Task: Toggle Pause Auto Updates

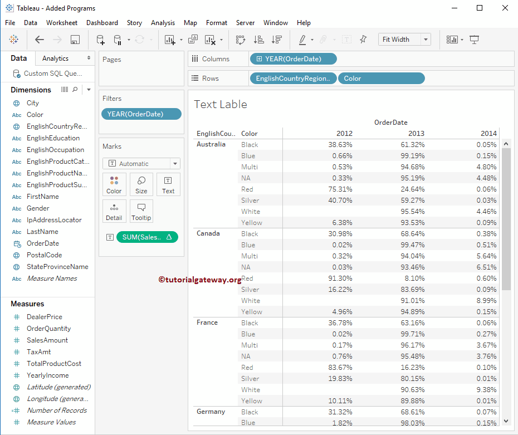Action: coord(117,40)
